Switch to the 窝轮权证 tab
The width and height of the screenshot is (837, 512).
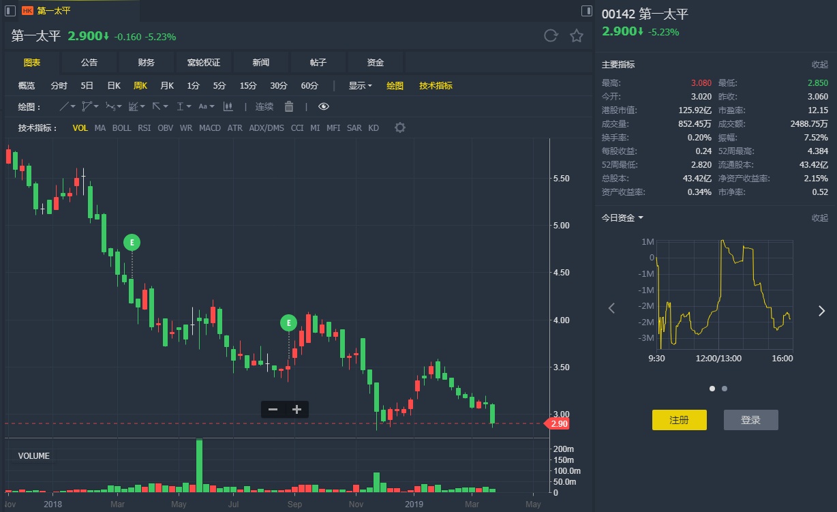point(204,63)
